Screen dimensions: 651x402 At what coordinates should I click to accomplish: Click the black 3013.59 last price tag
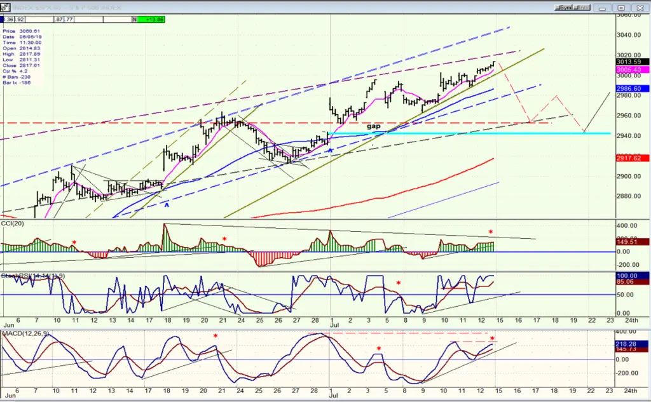click(x=633, y=62)
